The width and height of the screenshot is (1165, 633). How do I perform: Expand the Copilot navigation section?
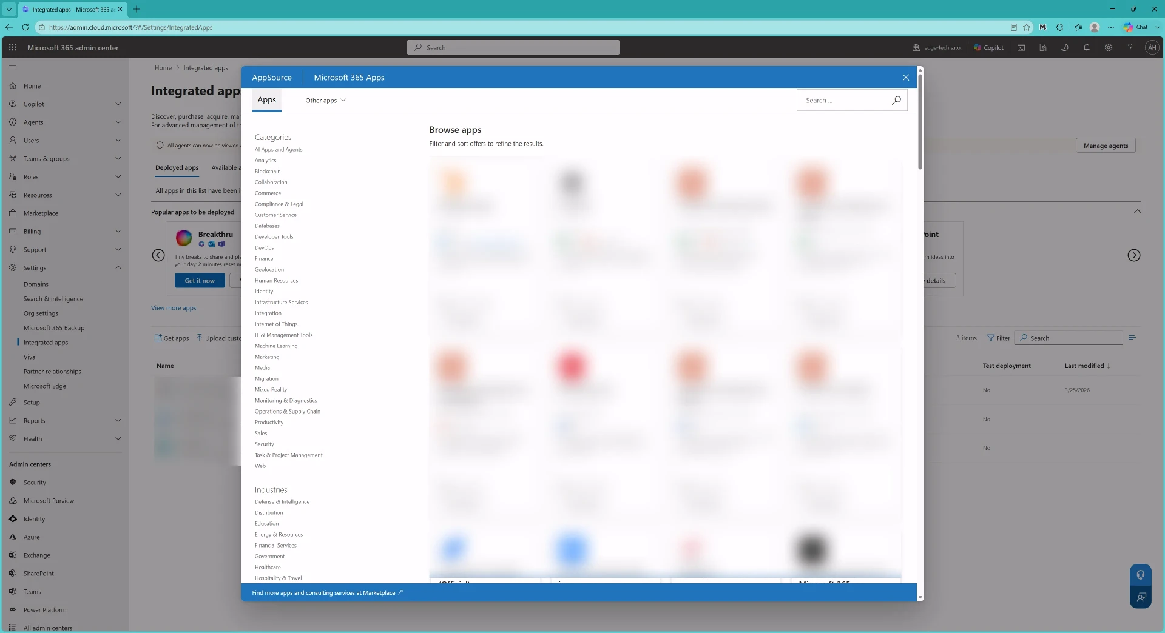[118, 104]
